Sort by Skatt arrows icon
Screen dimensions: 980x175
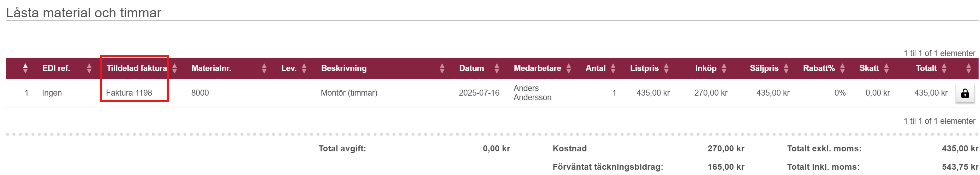(x=886, y=68)
